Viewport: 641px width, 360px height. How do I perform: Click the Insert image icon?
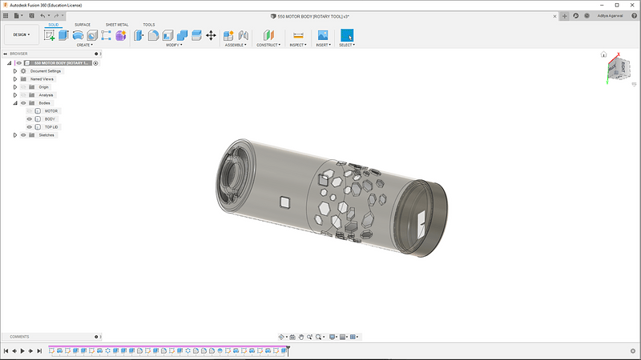(323, 35)
